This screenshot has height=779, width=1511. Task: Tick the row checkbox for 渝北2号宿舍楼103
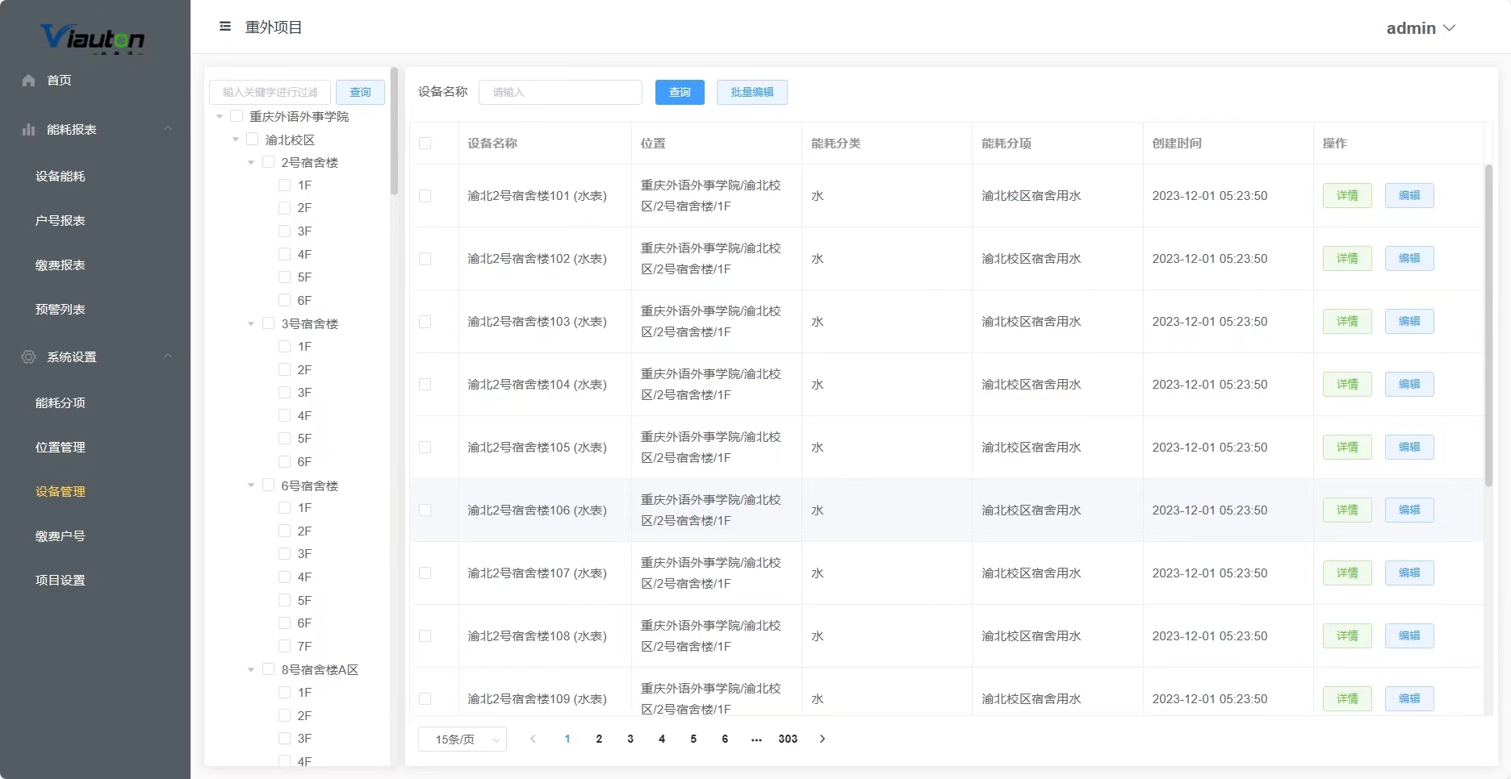tap(425, 322)
